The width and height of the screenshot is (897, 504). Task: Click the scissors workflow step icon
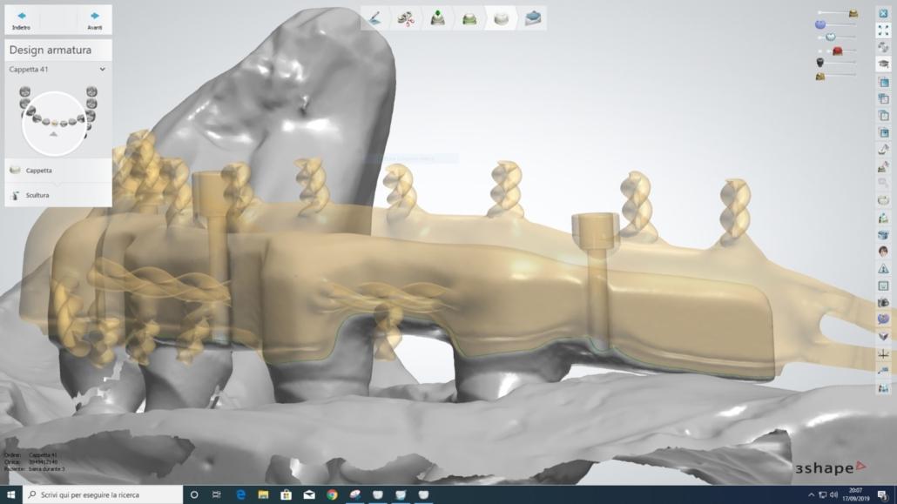[405, 18]
